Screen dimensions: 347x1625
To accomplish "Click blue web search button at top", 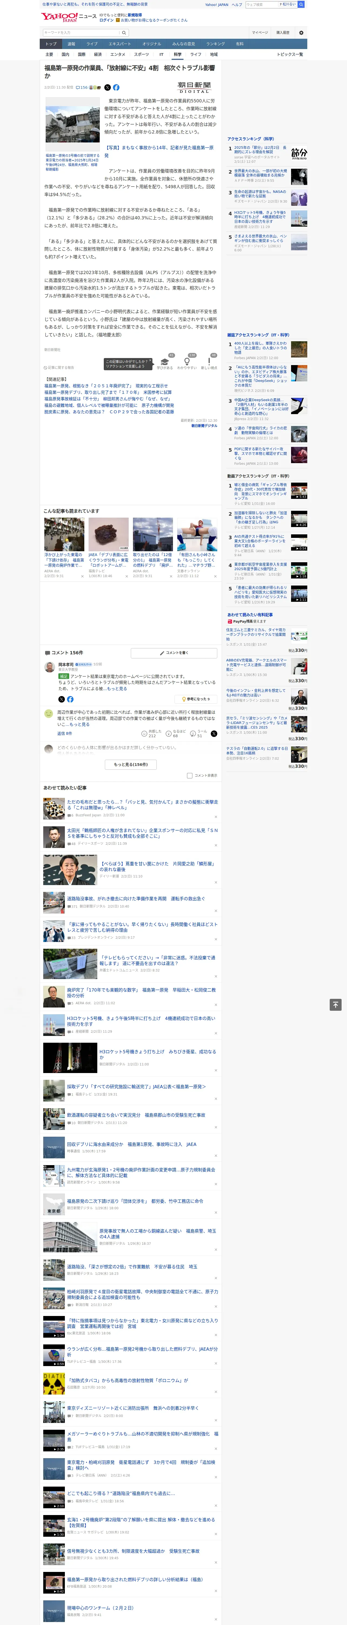I will point(301,4).
